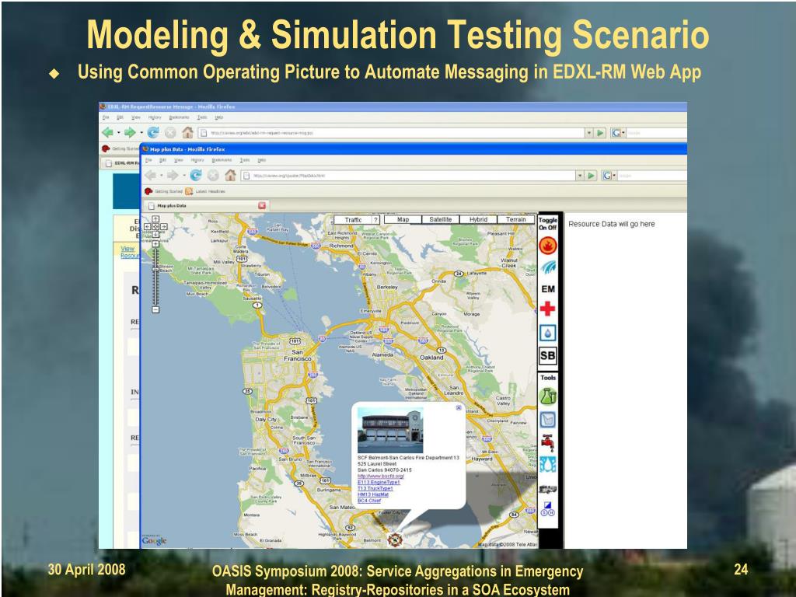Open the HM13 HazMat link

(373, 494)
